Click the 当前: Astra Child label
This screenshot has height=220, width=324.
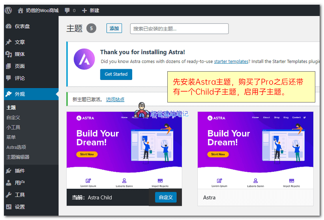tap(92, 197)
